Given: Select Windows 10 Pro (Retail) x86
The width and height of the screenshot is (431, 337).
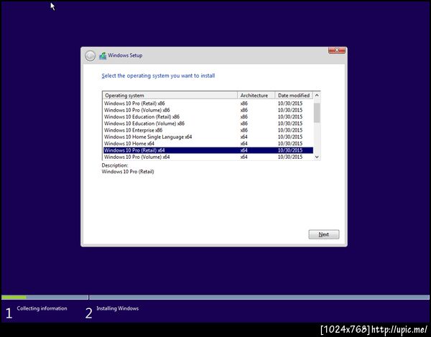Looking at the screenshot, I should pos(208,103).
